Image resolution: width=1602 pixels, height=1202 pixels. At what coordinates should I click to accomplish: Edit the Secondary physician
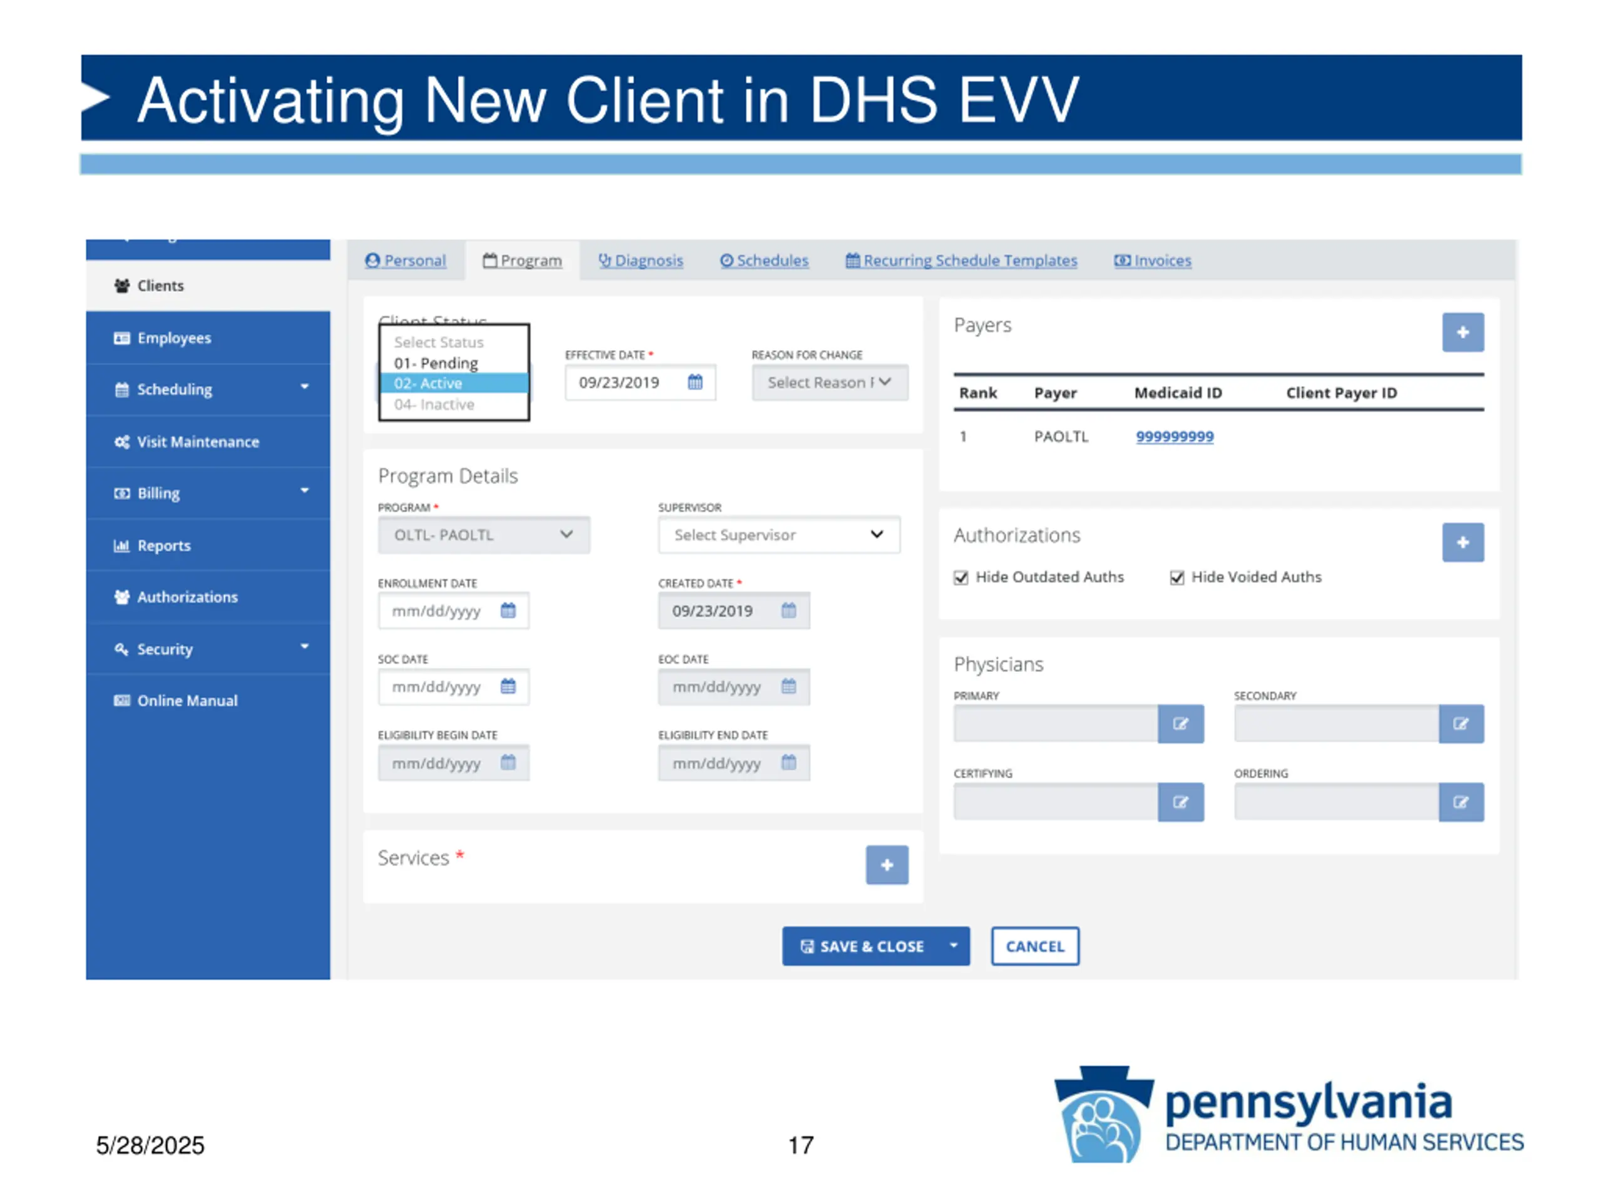click(x=1461, y=724)
